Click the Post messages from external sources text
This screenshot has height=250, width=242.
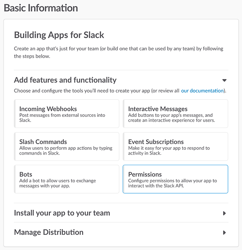coord(62,118)
